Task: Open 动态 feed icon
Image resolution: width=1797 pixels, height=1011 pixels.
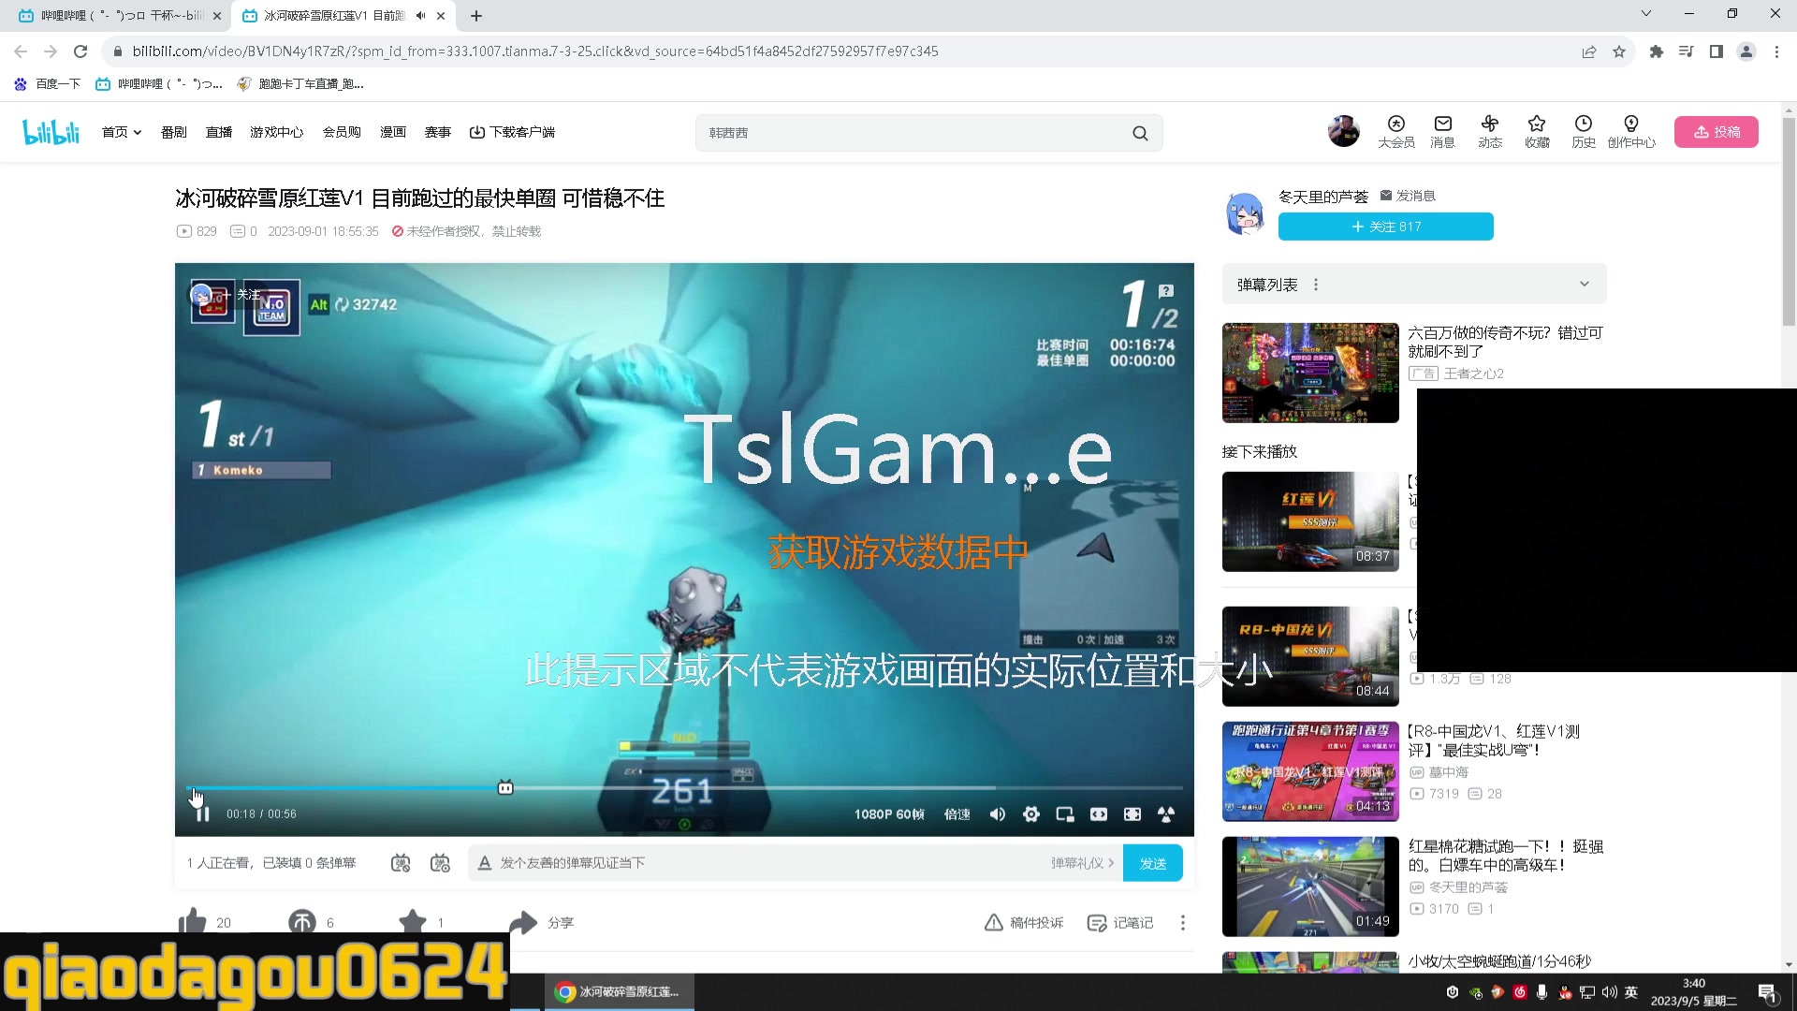Action: click(x=1490, y=132)
